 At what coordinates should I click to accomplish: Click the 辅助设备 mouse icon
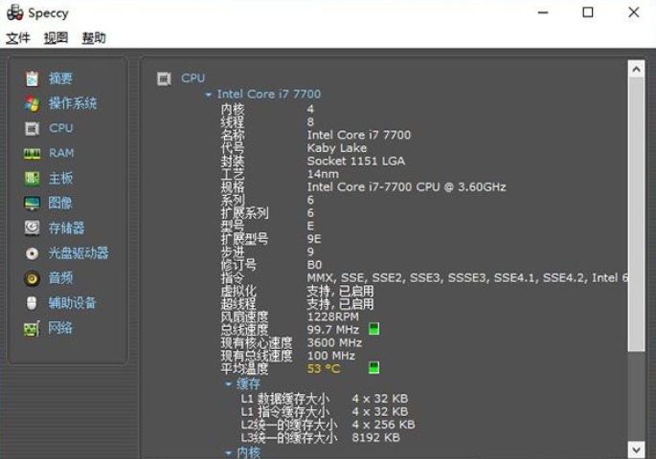click(32, 303)
